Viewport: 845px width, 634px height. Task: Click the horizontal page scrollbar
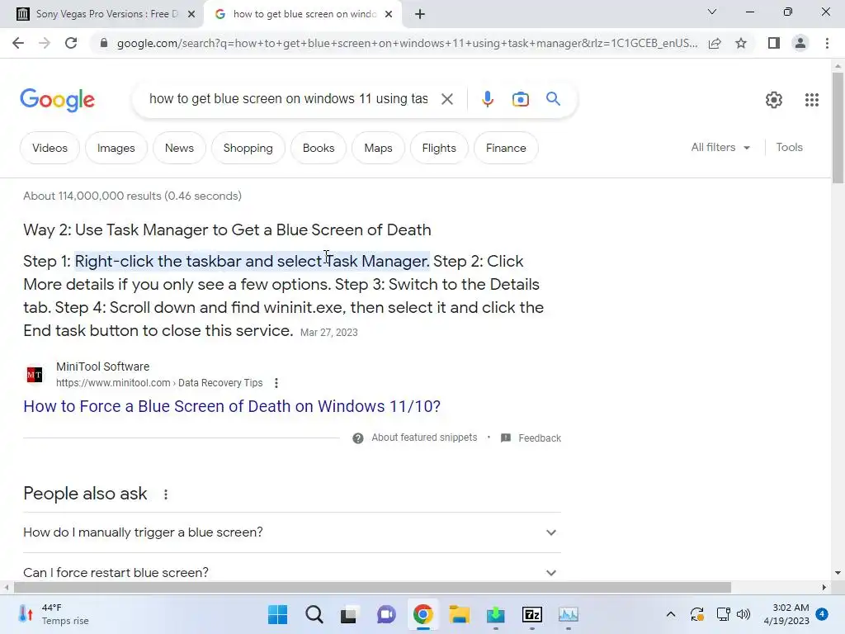(x=372, y=588)
